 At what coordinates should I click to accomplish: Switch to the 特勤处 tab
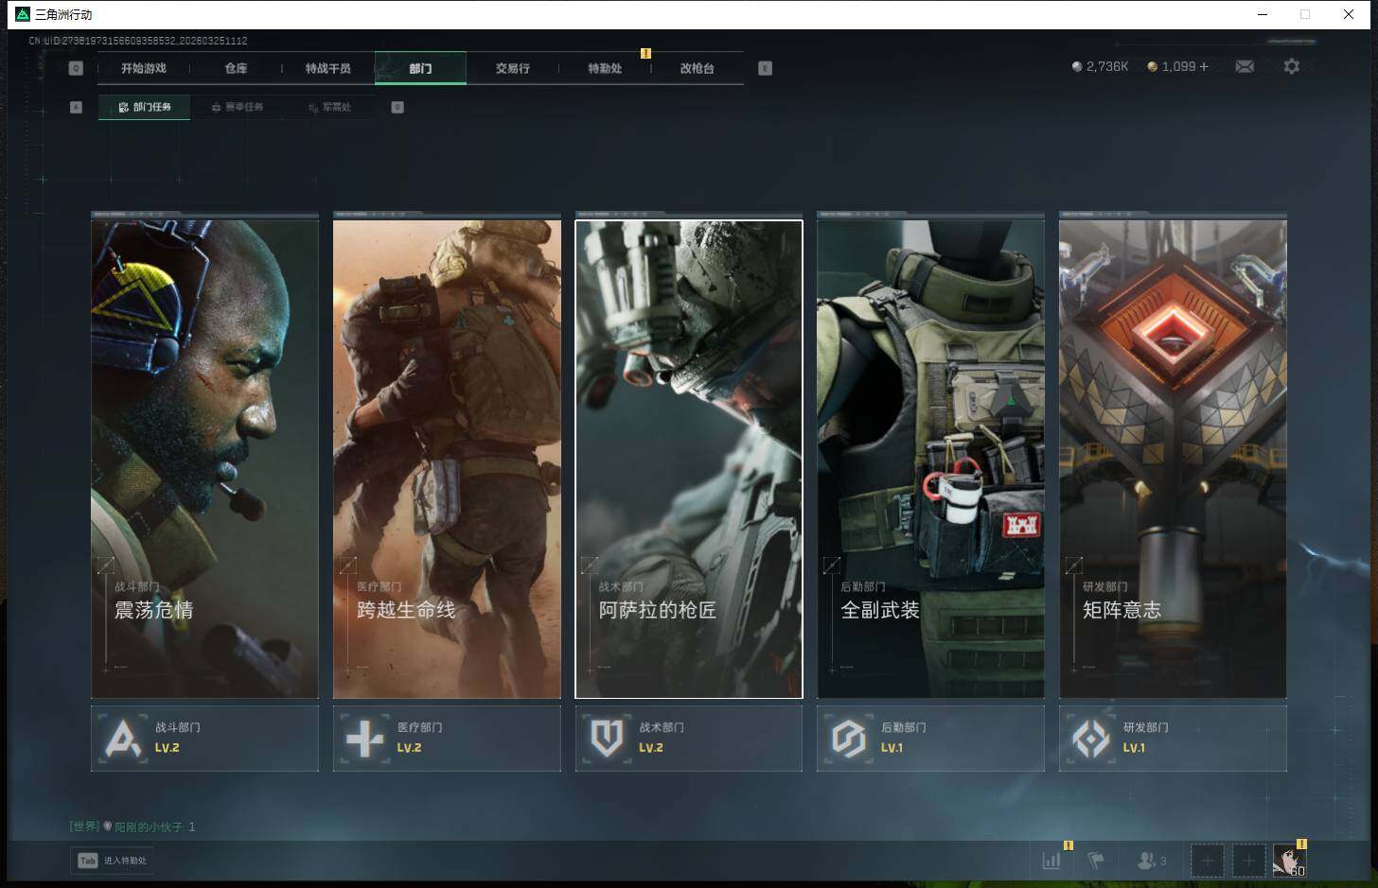pos(605,68)
